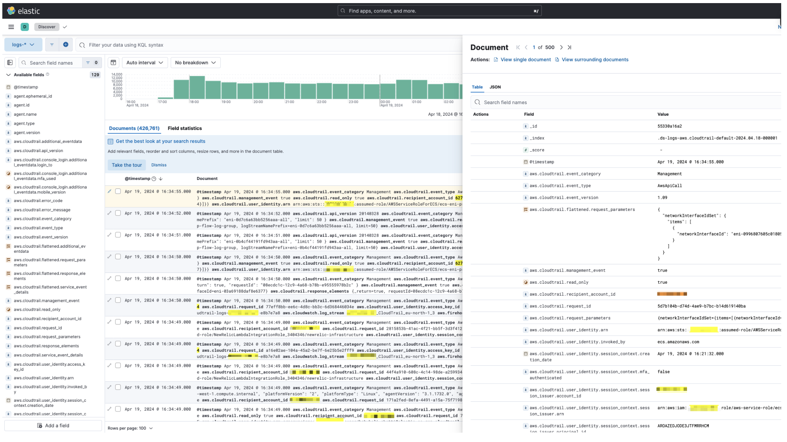Image resolution: width=787 pixels, height=442 pixels.
Task: Open the field statistics tab
Action: pos(184,128)
